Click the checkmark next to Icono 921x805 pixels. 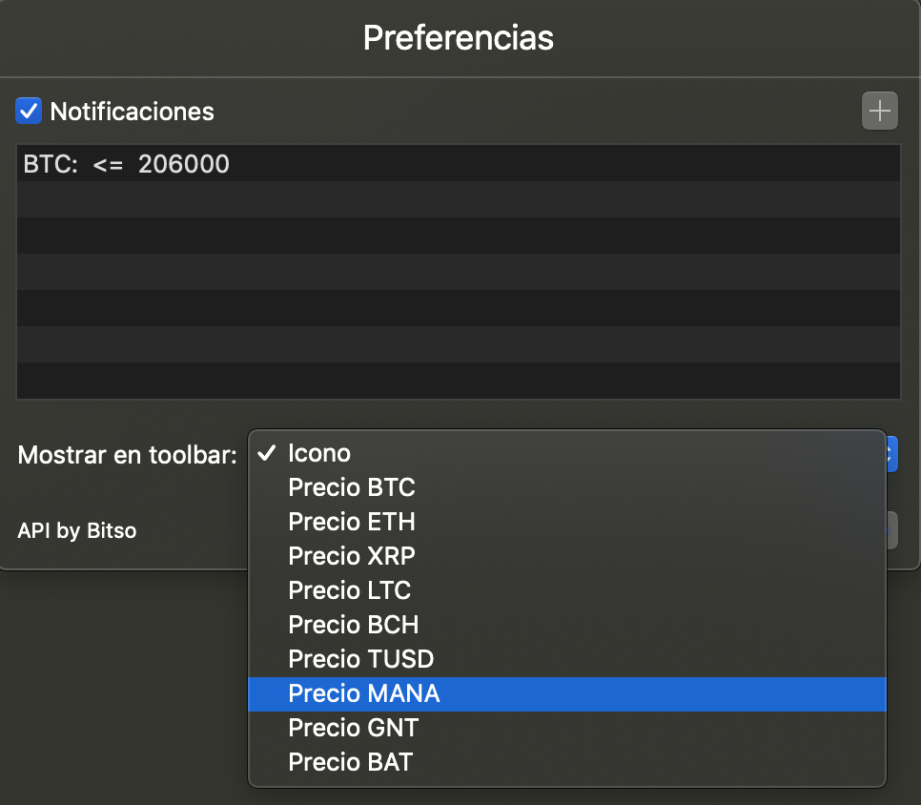click(x=267, y=452)
